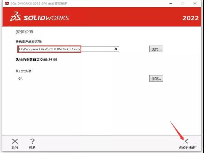This screenshot has height=153, width=204.
Task: Browse (浏览) for the install source folder
Action: (x=156, y=79)
